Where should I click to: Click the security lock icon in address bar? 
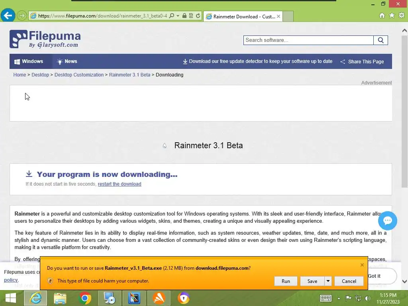(x=184, y=16)
